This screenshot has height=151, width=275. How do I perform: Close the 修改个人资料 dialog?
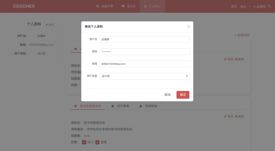click(x=188, y=27)
